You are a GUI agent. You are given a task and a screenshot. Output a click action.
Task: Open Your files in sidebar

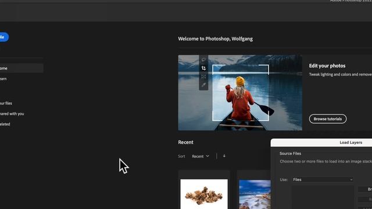click(x=6, y=103)
